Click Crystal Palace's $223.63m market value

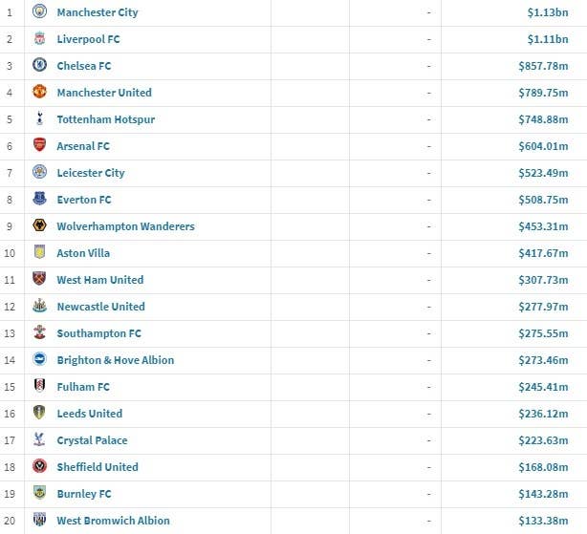point(543,440)
